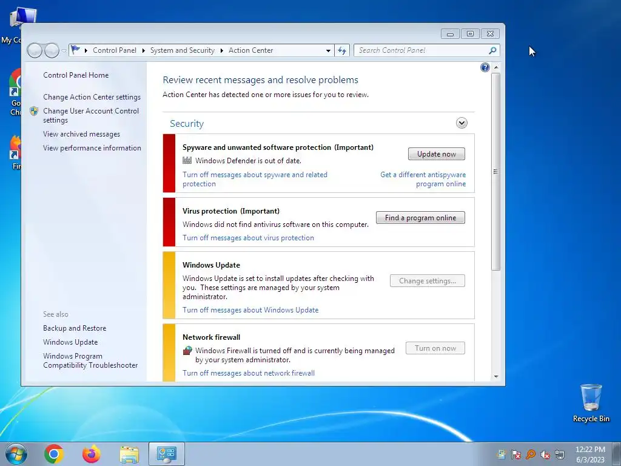This screenshot has width=621, height=466.
Task: Click the network tray icon
Action: pos(560,454)
